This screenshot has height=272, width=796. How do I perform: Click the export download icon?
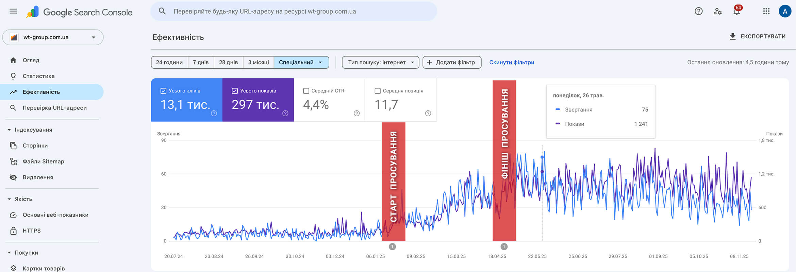[x=733, y=36]
